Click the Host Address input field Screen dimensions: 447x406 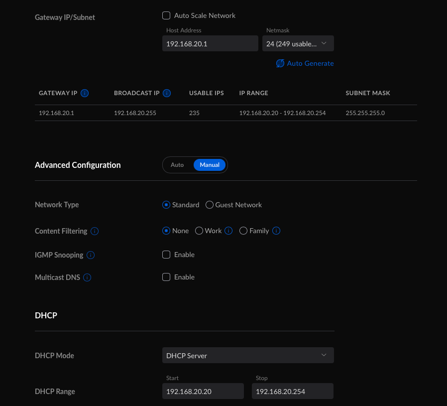[x=210, y=44]
